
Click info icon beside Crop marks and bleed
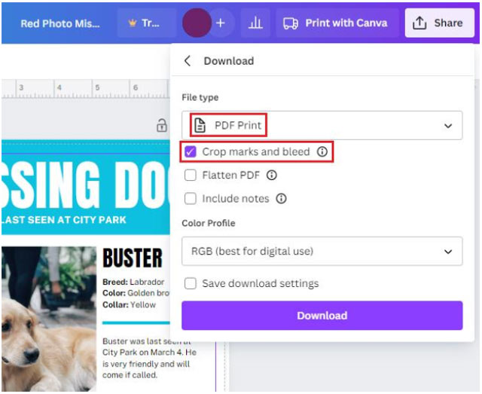(x=322, y=151)
